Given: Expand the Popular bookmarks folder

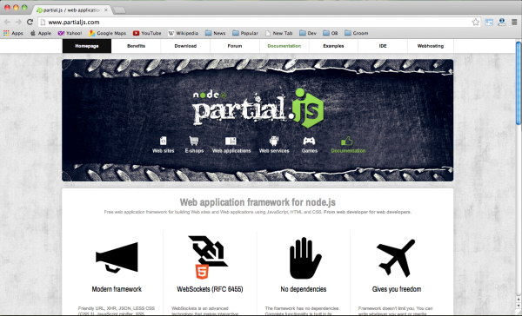Looking at the screenshot, I should [245, 33].
